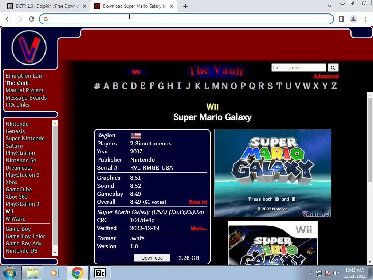Viewport: 373px width, 280px height.
Task: Open Manual Project in the sidebar
Action: click(24, 90)
